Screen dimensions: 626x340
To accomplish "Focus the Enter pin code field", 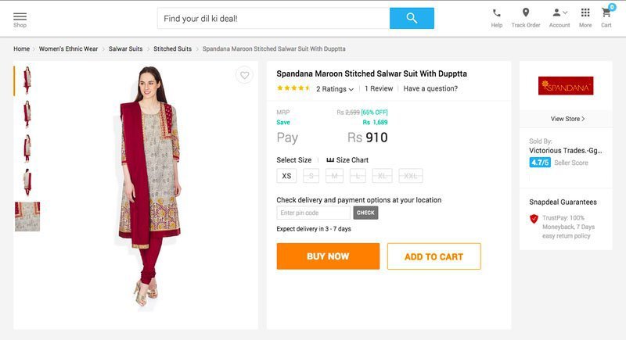I will 314,213.
